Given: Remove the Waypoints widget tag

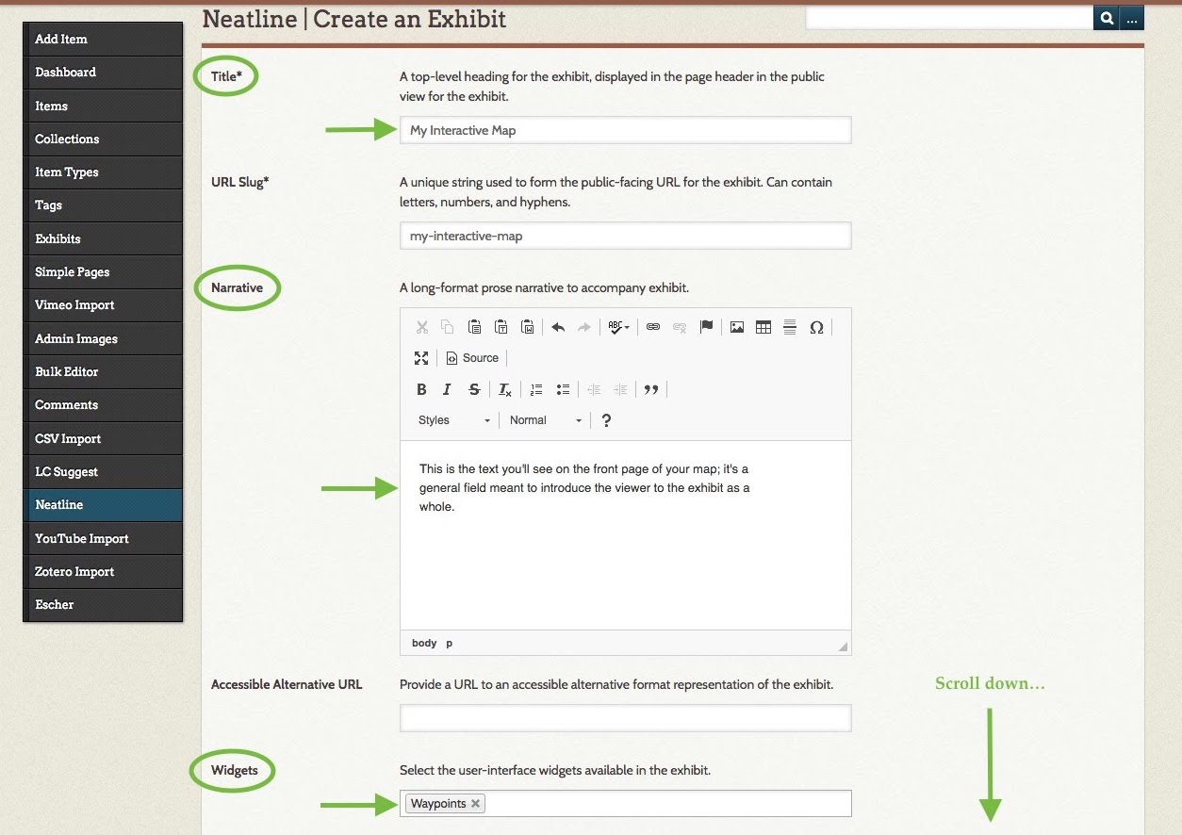Looking at the screenshot, I should pos(476,803).
